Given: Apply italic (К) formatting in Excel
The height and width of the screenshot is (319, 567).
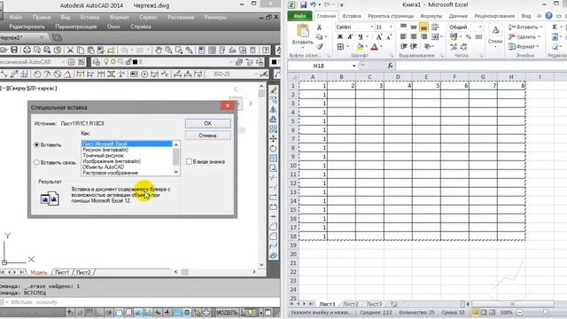Looking at the screenshot, I should 350,36.
